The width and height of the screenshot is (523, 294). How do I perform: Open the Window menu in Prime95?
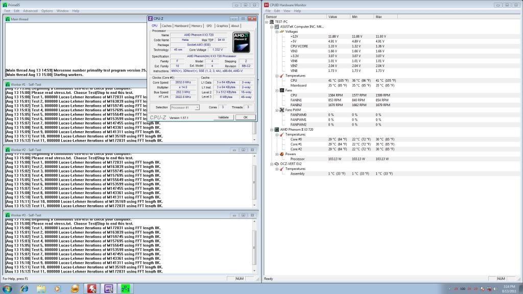62,11
